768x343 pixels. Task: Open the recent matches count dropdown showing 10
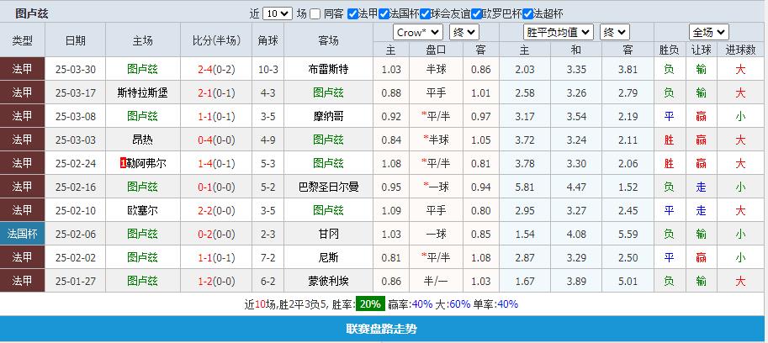[x=277, y=13]
